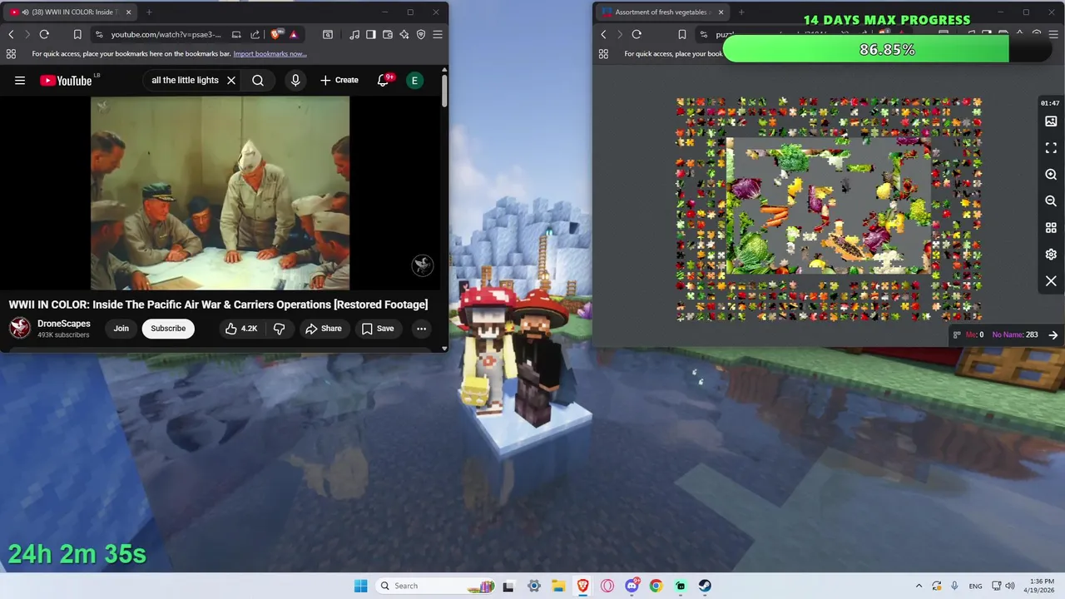Open the YouTube account avatar E menu
1065x599 pixels.
pyautogui.click(x=414, y=81)
